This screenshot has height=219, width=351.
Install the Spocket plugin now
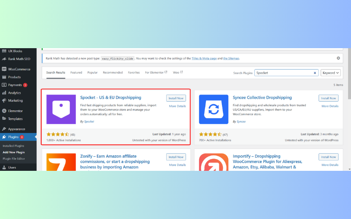pyautogui.click(x=176, y=98)
